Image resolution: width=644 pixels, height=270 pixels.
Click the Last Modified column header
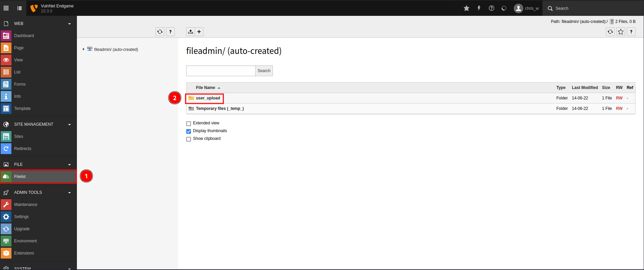pos(585,88)
